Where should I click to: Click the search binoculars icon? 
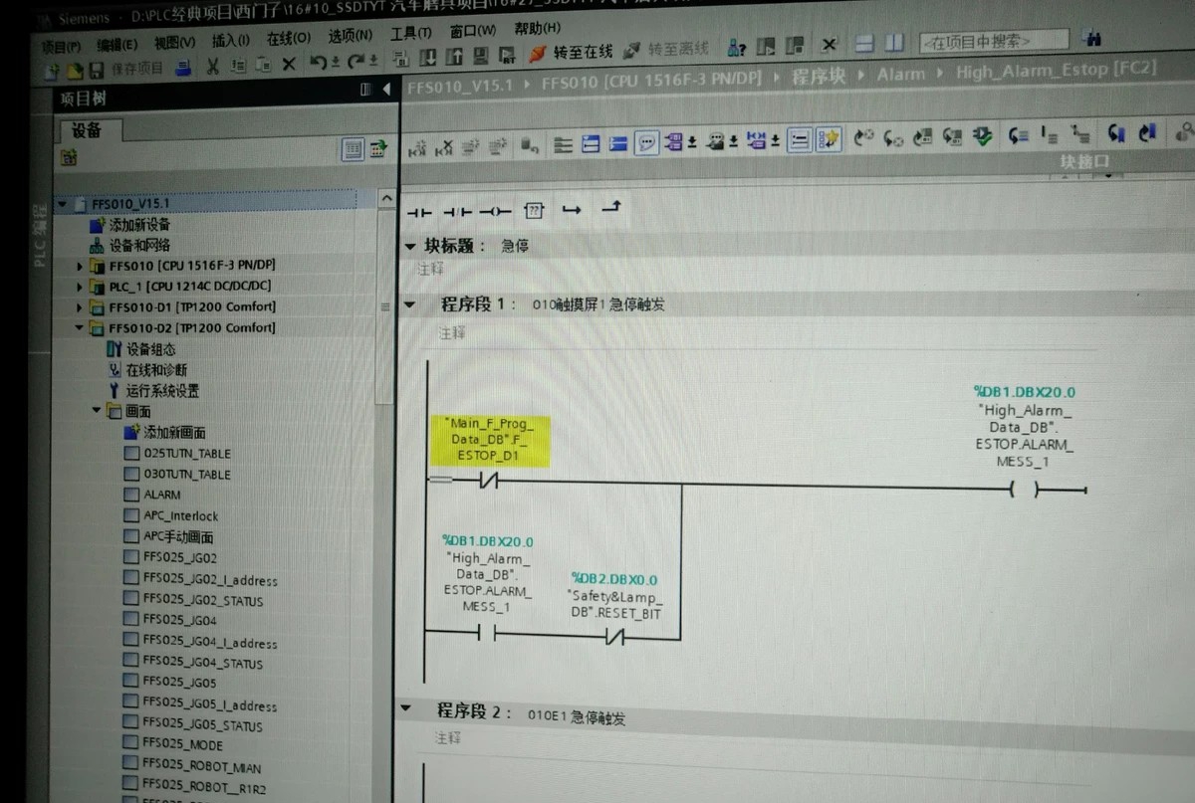coord(1092,39)
